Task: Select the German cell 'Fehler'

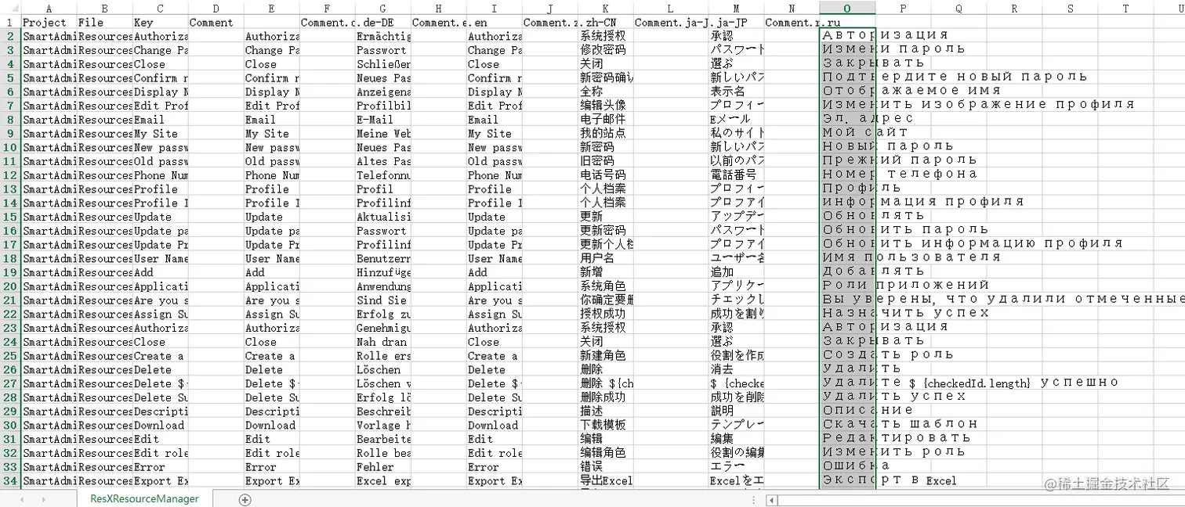Action: pyautogui.click(x=382, y=467)
